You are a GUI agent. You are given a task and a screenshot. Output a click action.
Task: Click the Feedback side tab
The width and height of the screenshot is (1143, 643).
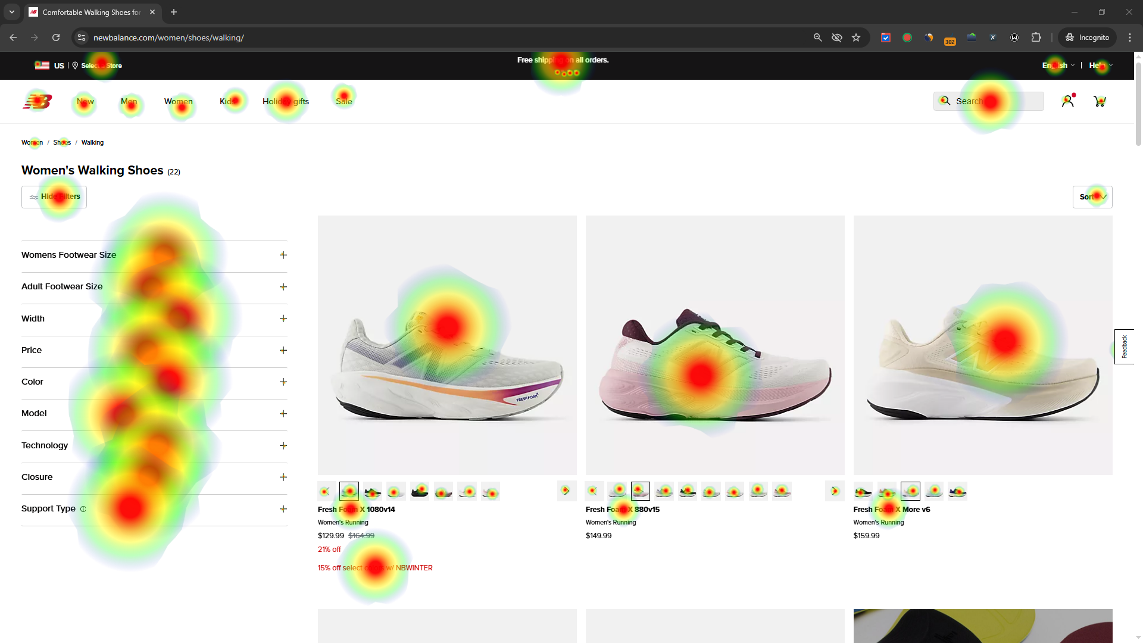[x=1124, y=347]
